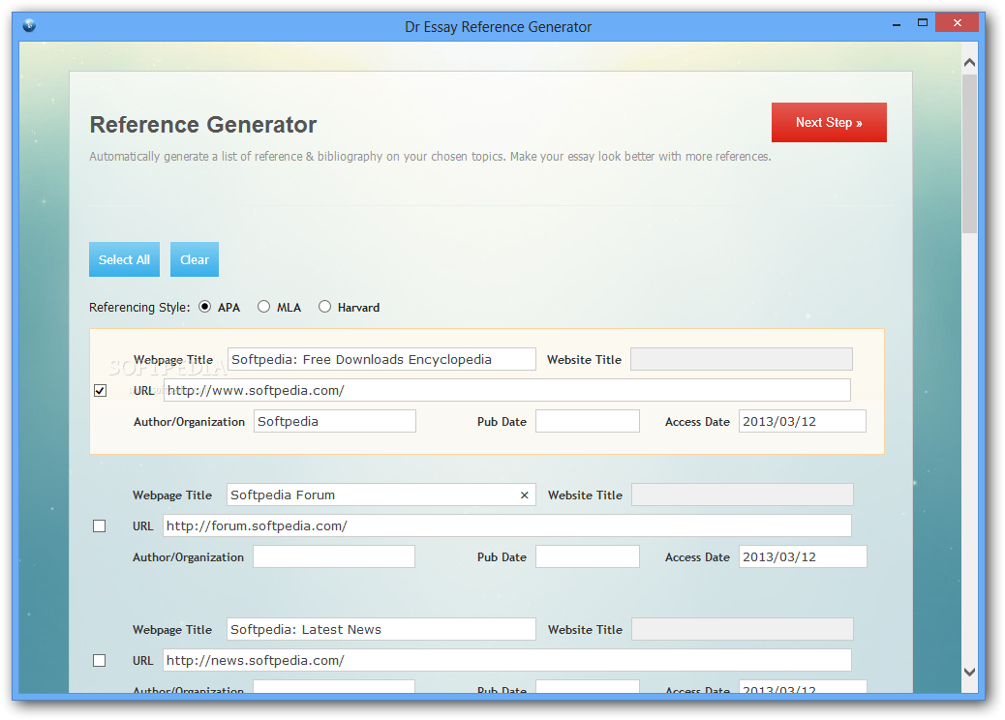The height and width of the screenshot is (720, 1005).
Task: Edit Access Date of the first reference
Action: click(x=803, y=422)
